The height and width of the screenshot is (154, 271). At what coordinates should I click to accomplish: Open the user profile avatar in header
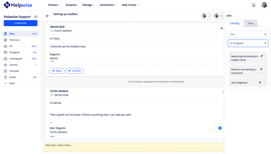[264, 5]
